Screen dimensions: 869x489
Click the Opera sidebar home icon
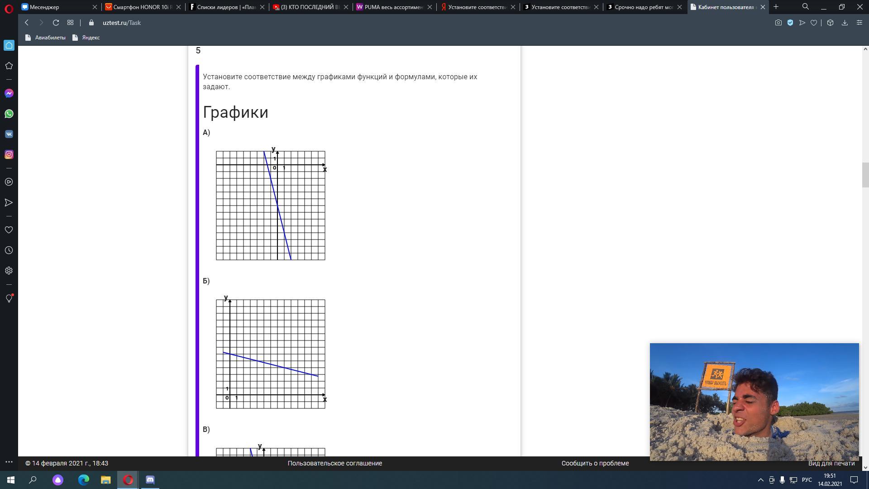(9, 45)
